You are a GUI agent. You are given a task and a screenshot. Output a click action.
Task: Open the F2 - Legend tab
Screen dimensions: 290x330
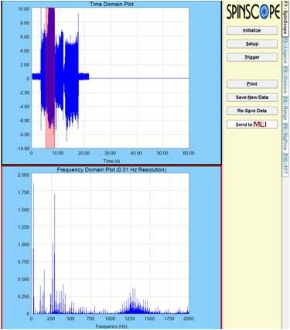point(285,51)
